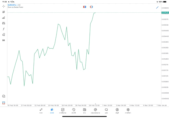
Task: Open the mailbox (กล่องจดหมาย) tab
Action: (x=95, y=111)
